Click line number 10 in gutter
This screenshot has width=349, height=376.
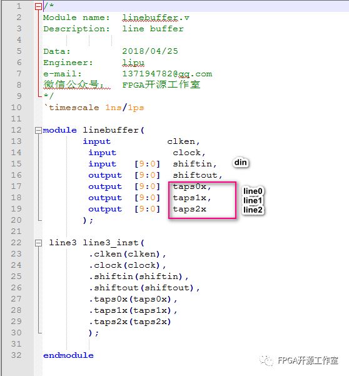(16, 108)
